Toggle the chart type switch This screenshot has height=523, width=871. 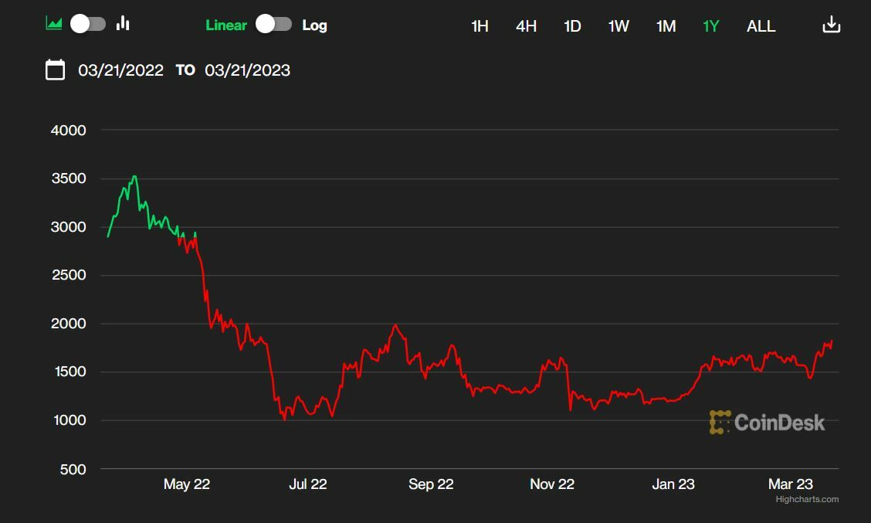click(88, 24)
